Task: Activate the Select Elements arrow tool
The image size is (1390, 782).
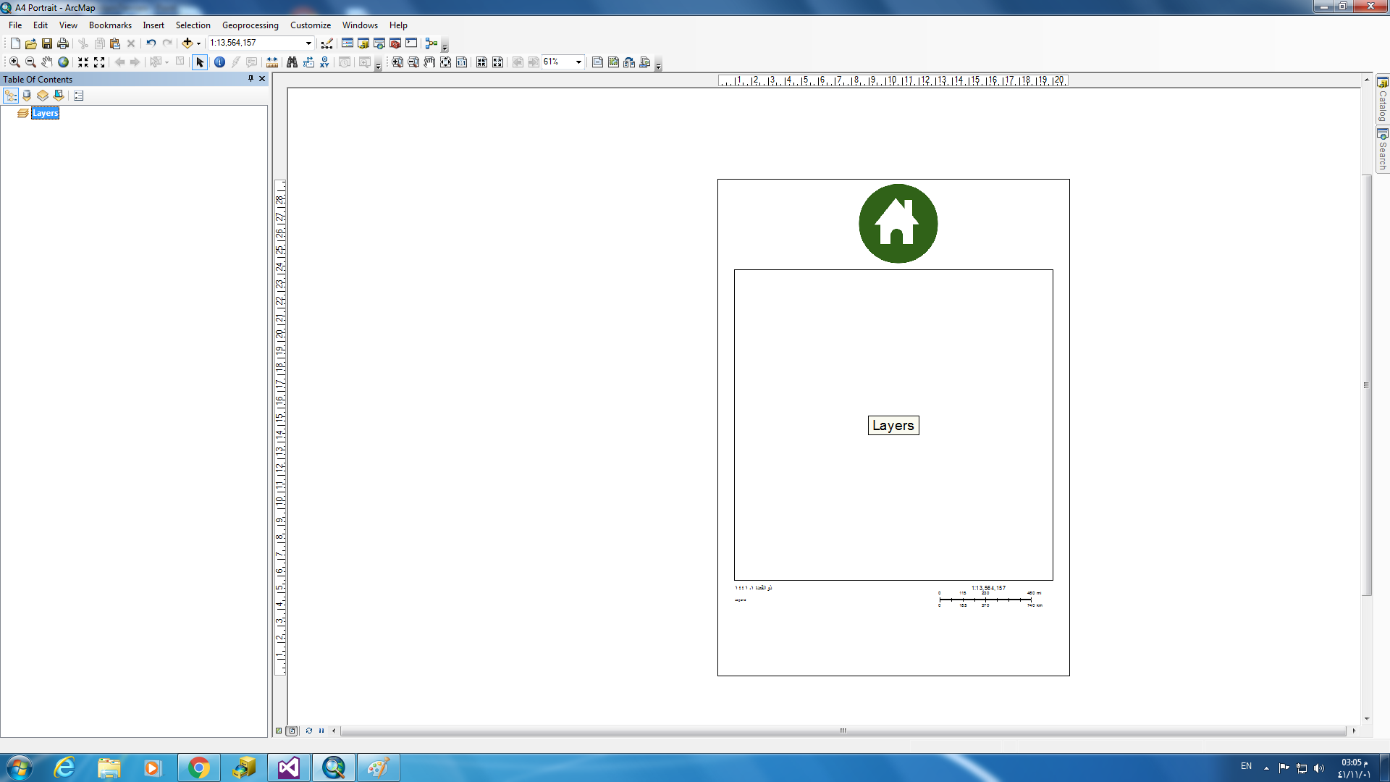Action: [200, 62]
